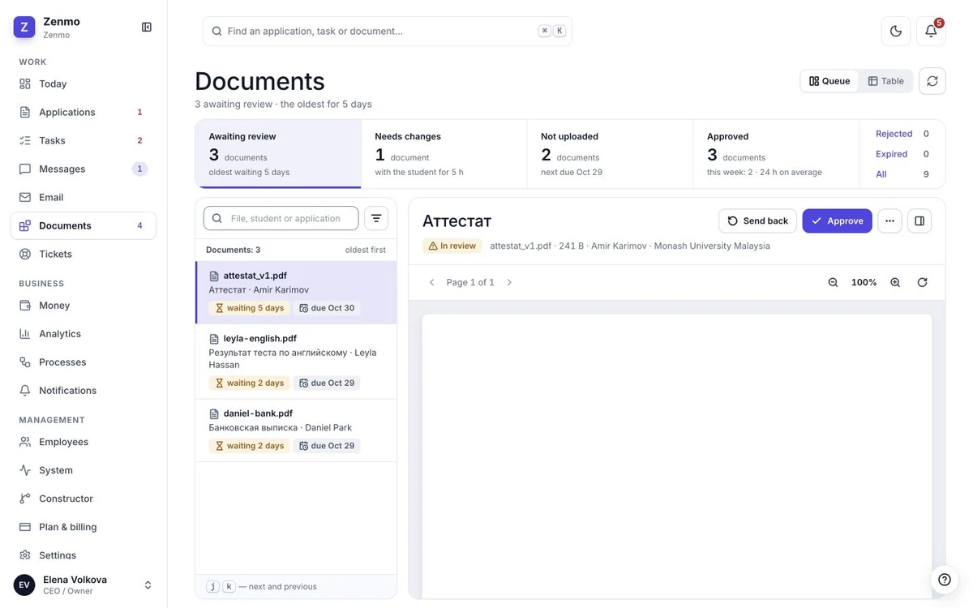This screenshot has height=608, width=973.
Task: Click the Zenmo logo icon
Action: pyautogui.click(x=24, y=27)
